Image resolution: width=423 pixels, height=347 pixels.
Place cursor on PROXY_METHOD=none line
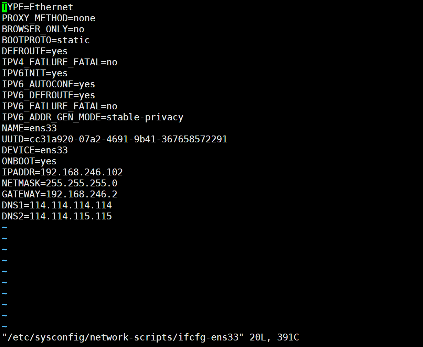49,18
